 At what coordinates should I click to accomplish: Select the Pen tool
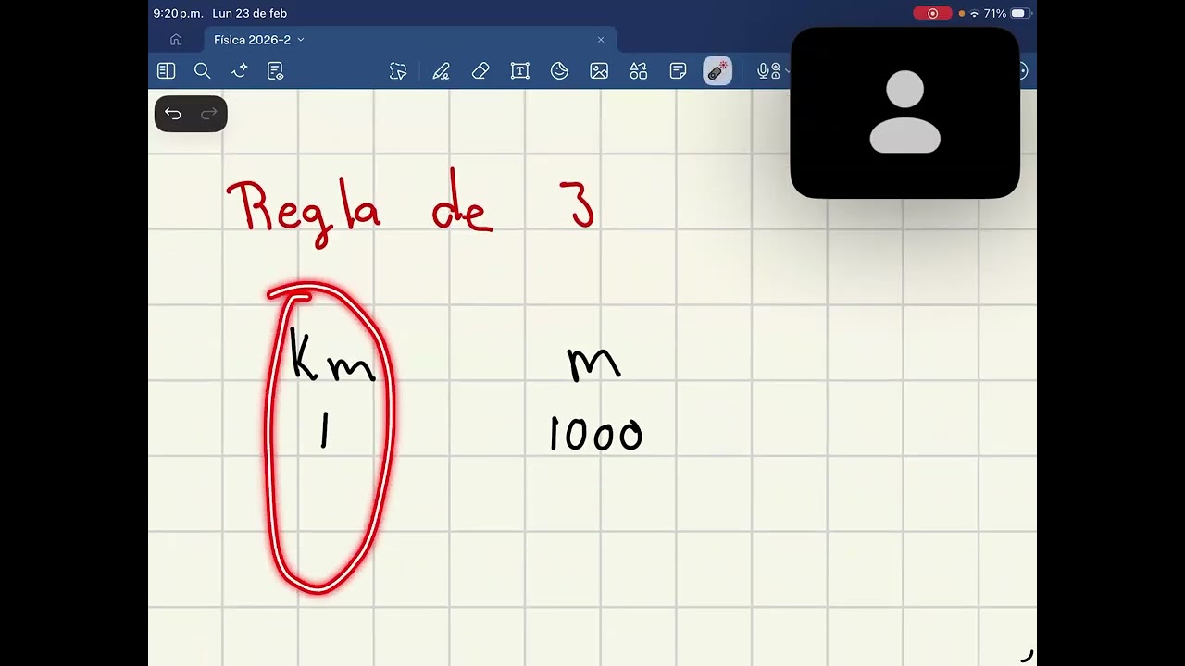[441, 71]
